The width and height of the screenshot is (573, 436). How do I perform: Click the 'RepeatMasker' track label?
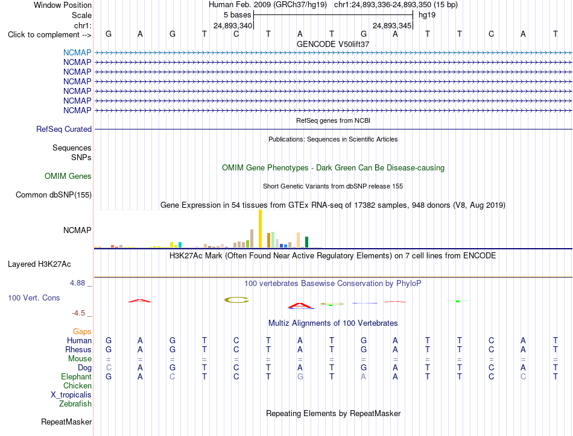coord(66,422)
